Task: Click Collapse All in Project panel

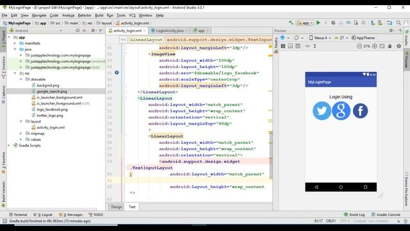Action: [84, 31]
